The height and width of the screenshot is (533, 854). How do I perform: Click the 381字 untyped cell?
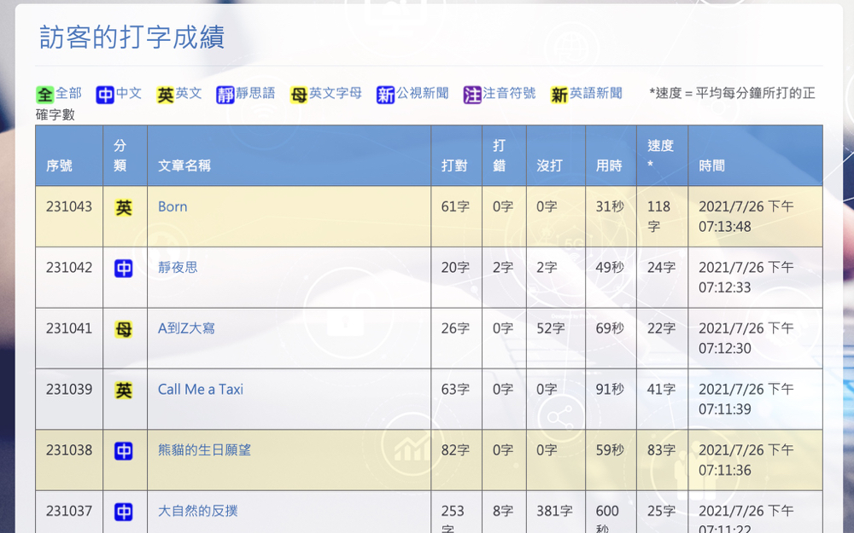tap(554, 511)
